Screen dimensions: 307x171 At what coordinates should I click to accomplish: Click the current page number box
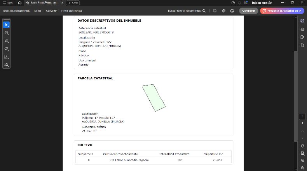pyautogui.click(x=302, y=116)
